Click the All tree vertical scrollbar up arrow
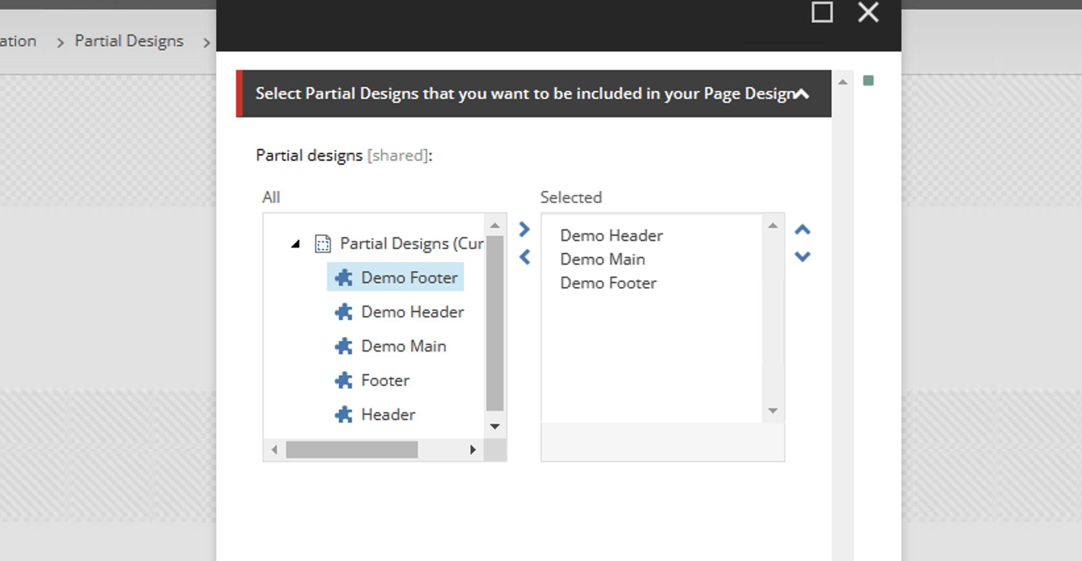Viewport: 1082px width, 561px height. pos(495,226)
